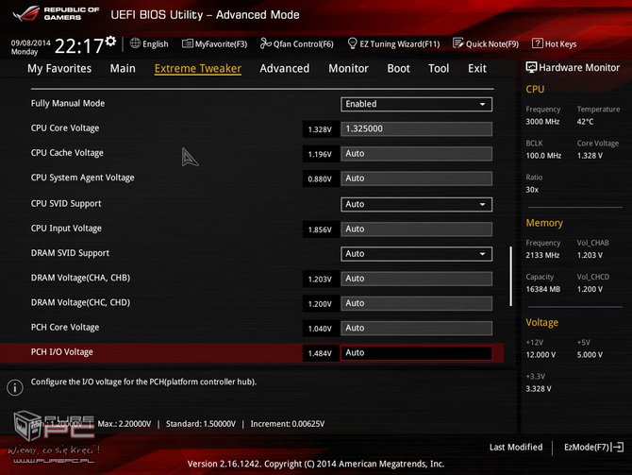Viewport: 632px width, 475px height.
Task: Click the settings list scrollbar
Action: click(x=510, y=276)
